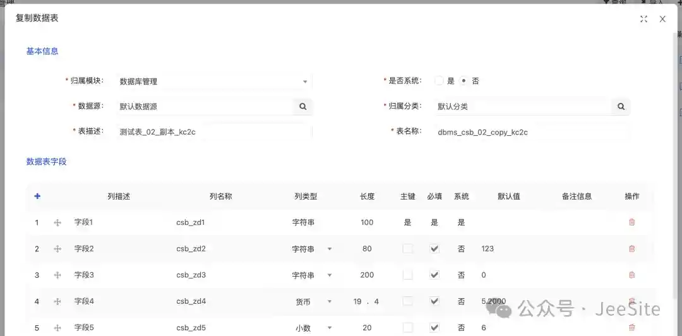This screenshot has width=682, height=336.
Task: Click the 数据源 input field
Action: point(205,106)
